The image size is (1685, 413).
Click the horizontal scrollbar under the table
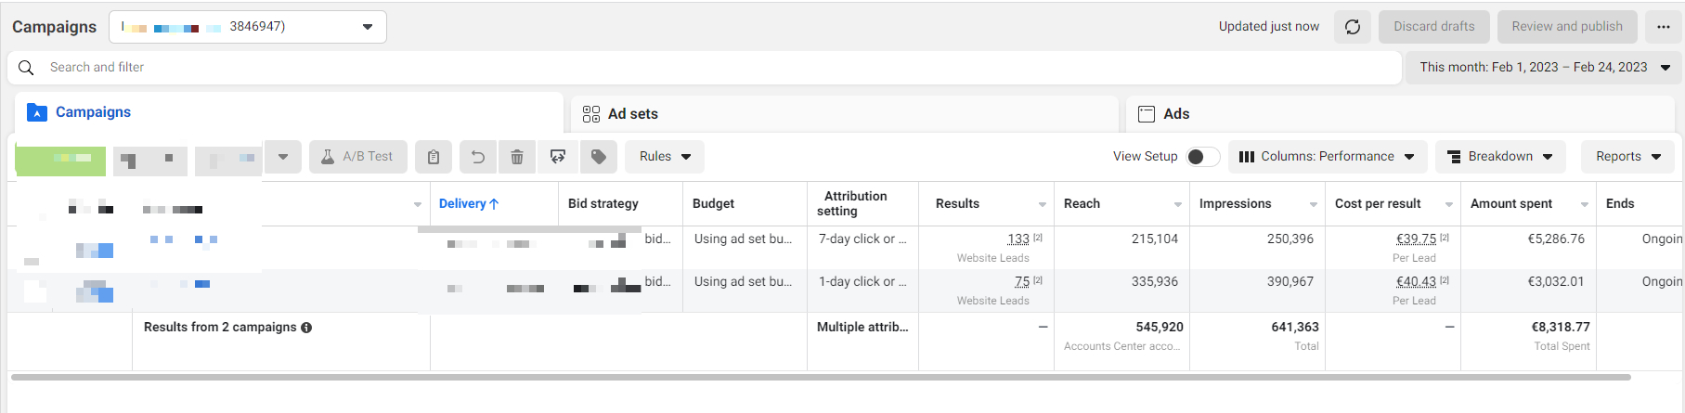click(821, 378)
